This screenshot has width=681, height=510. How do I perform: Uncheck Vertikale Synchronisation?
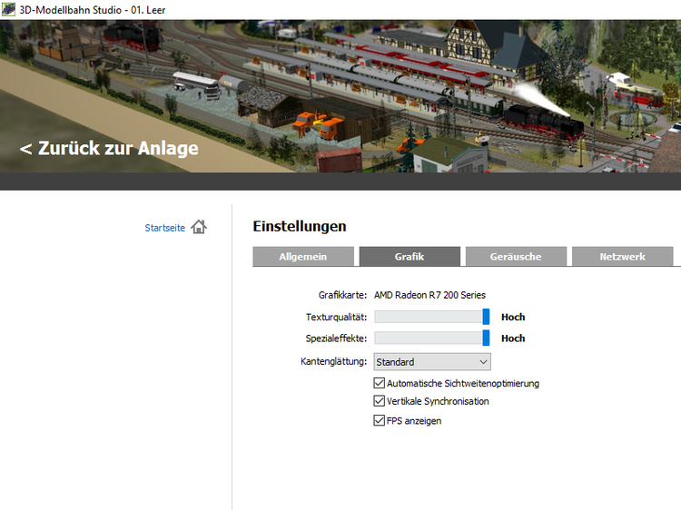click(x=380, y=400)
